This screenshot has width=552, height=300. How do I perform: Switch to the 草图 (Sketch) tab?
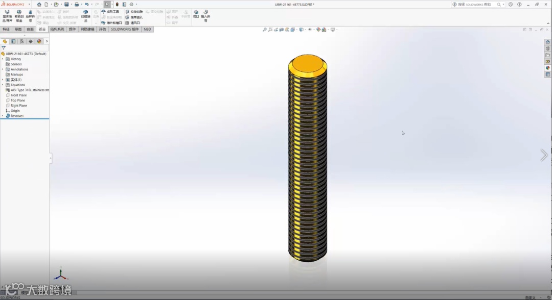coord(18,30)
